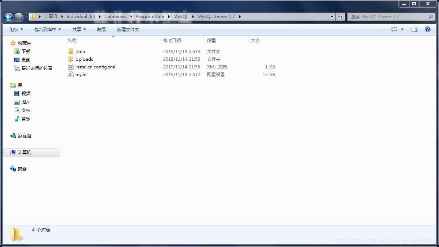Click the installer_config.xml file name
Screen dimensions: 439x247
(95, 67)
